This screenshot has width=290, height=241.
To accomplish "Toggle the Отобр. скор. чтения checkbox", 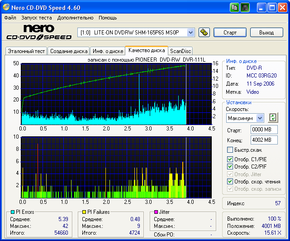I will [230, 181].
